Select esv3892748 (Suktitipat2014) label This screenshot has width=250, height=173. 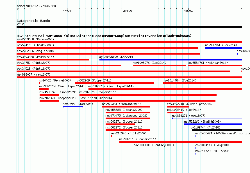pyautogui.click(x=190, y=104)
